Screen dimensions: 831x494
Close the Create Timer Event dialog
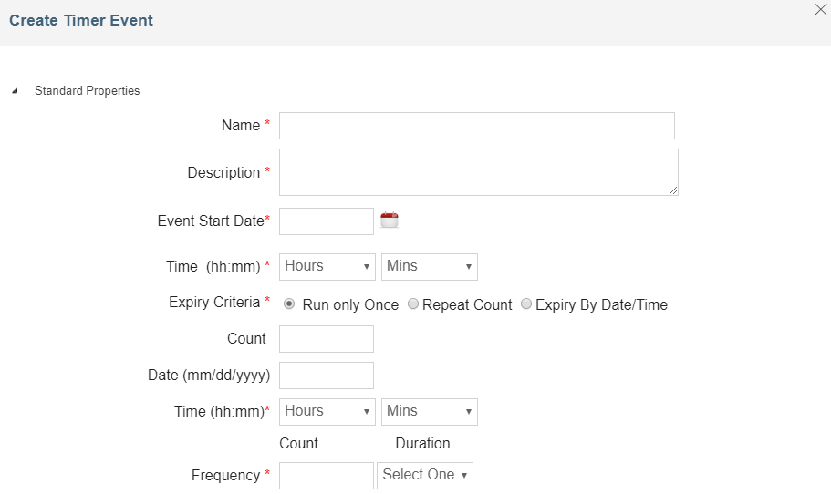820,10
